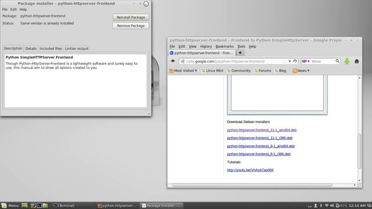Click the Remove Package button
Screen dimensions: 372x209
coord(131,26)
